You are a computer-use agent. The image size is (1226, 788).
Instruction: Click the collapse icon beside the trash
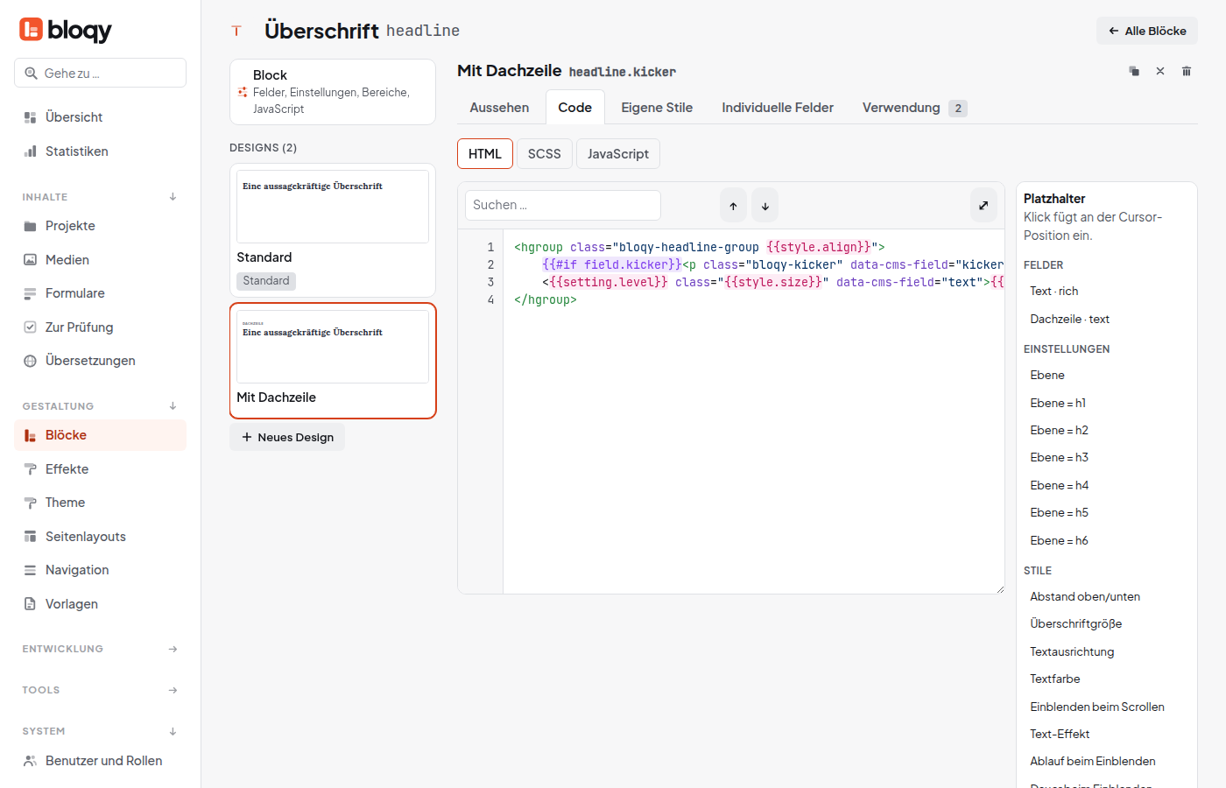[1160, 71]
